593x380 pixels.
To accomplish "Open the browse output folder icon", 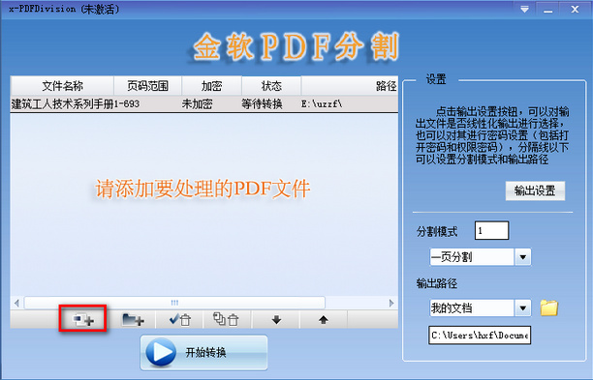I will click(x=549, y=307).
